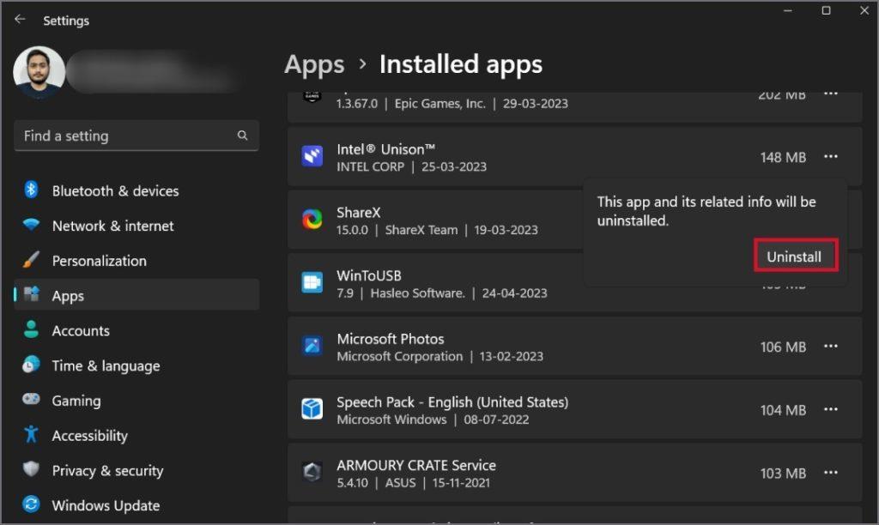Click the Speech Pack - English entry text
Screen dimensions: 879x525
point(452,402)
